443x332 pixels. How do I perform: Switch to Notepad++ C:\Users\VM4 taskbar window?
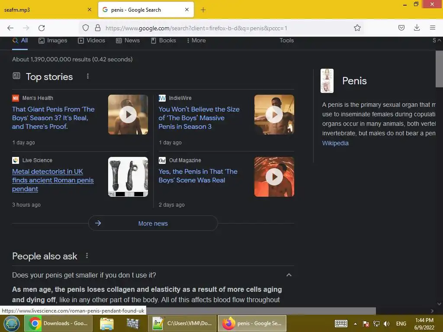pyautogui.click(x=182, y=323)
